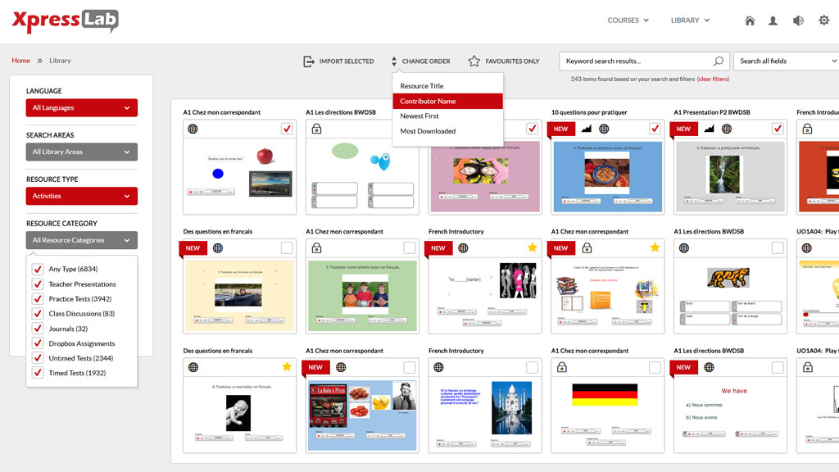Click the Home breadcrumb link
The height and width of the screenshot is (472, 839).
[x=20, y=61]
